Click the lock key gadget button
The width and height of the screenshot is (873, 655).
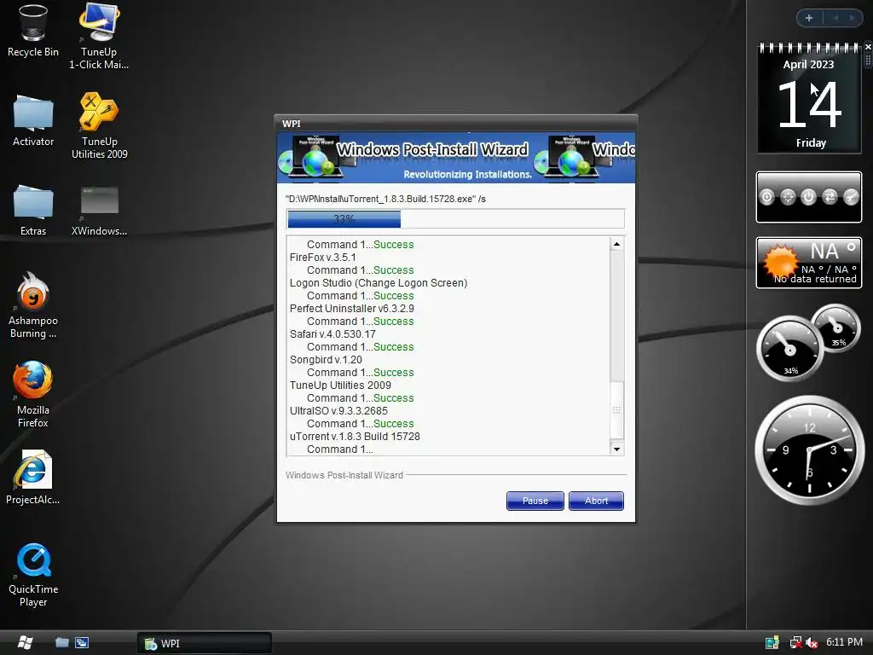851,197
